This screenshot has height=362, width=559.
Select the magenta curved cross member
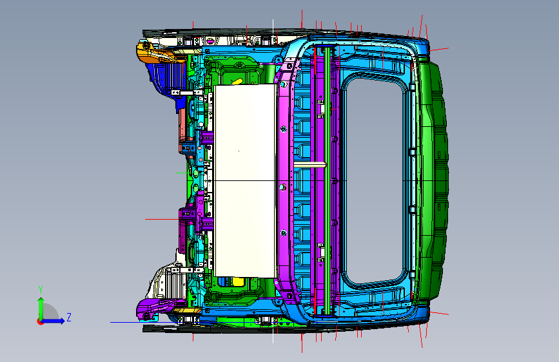284,180
